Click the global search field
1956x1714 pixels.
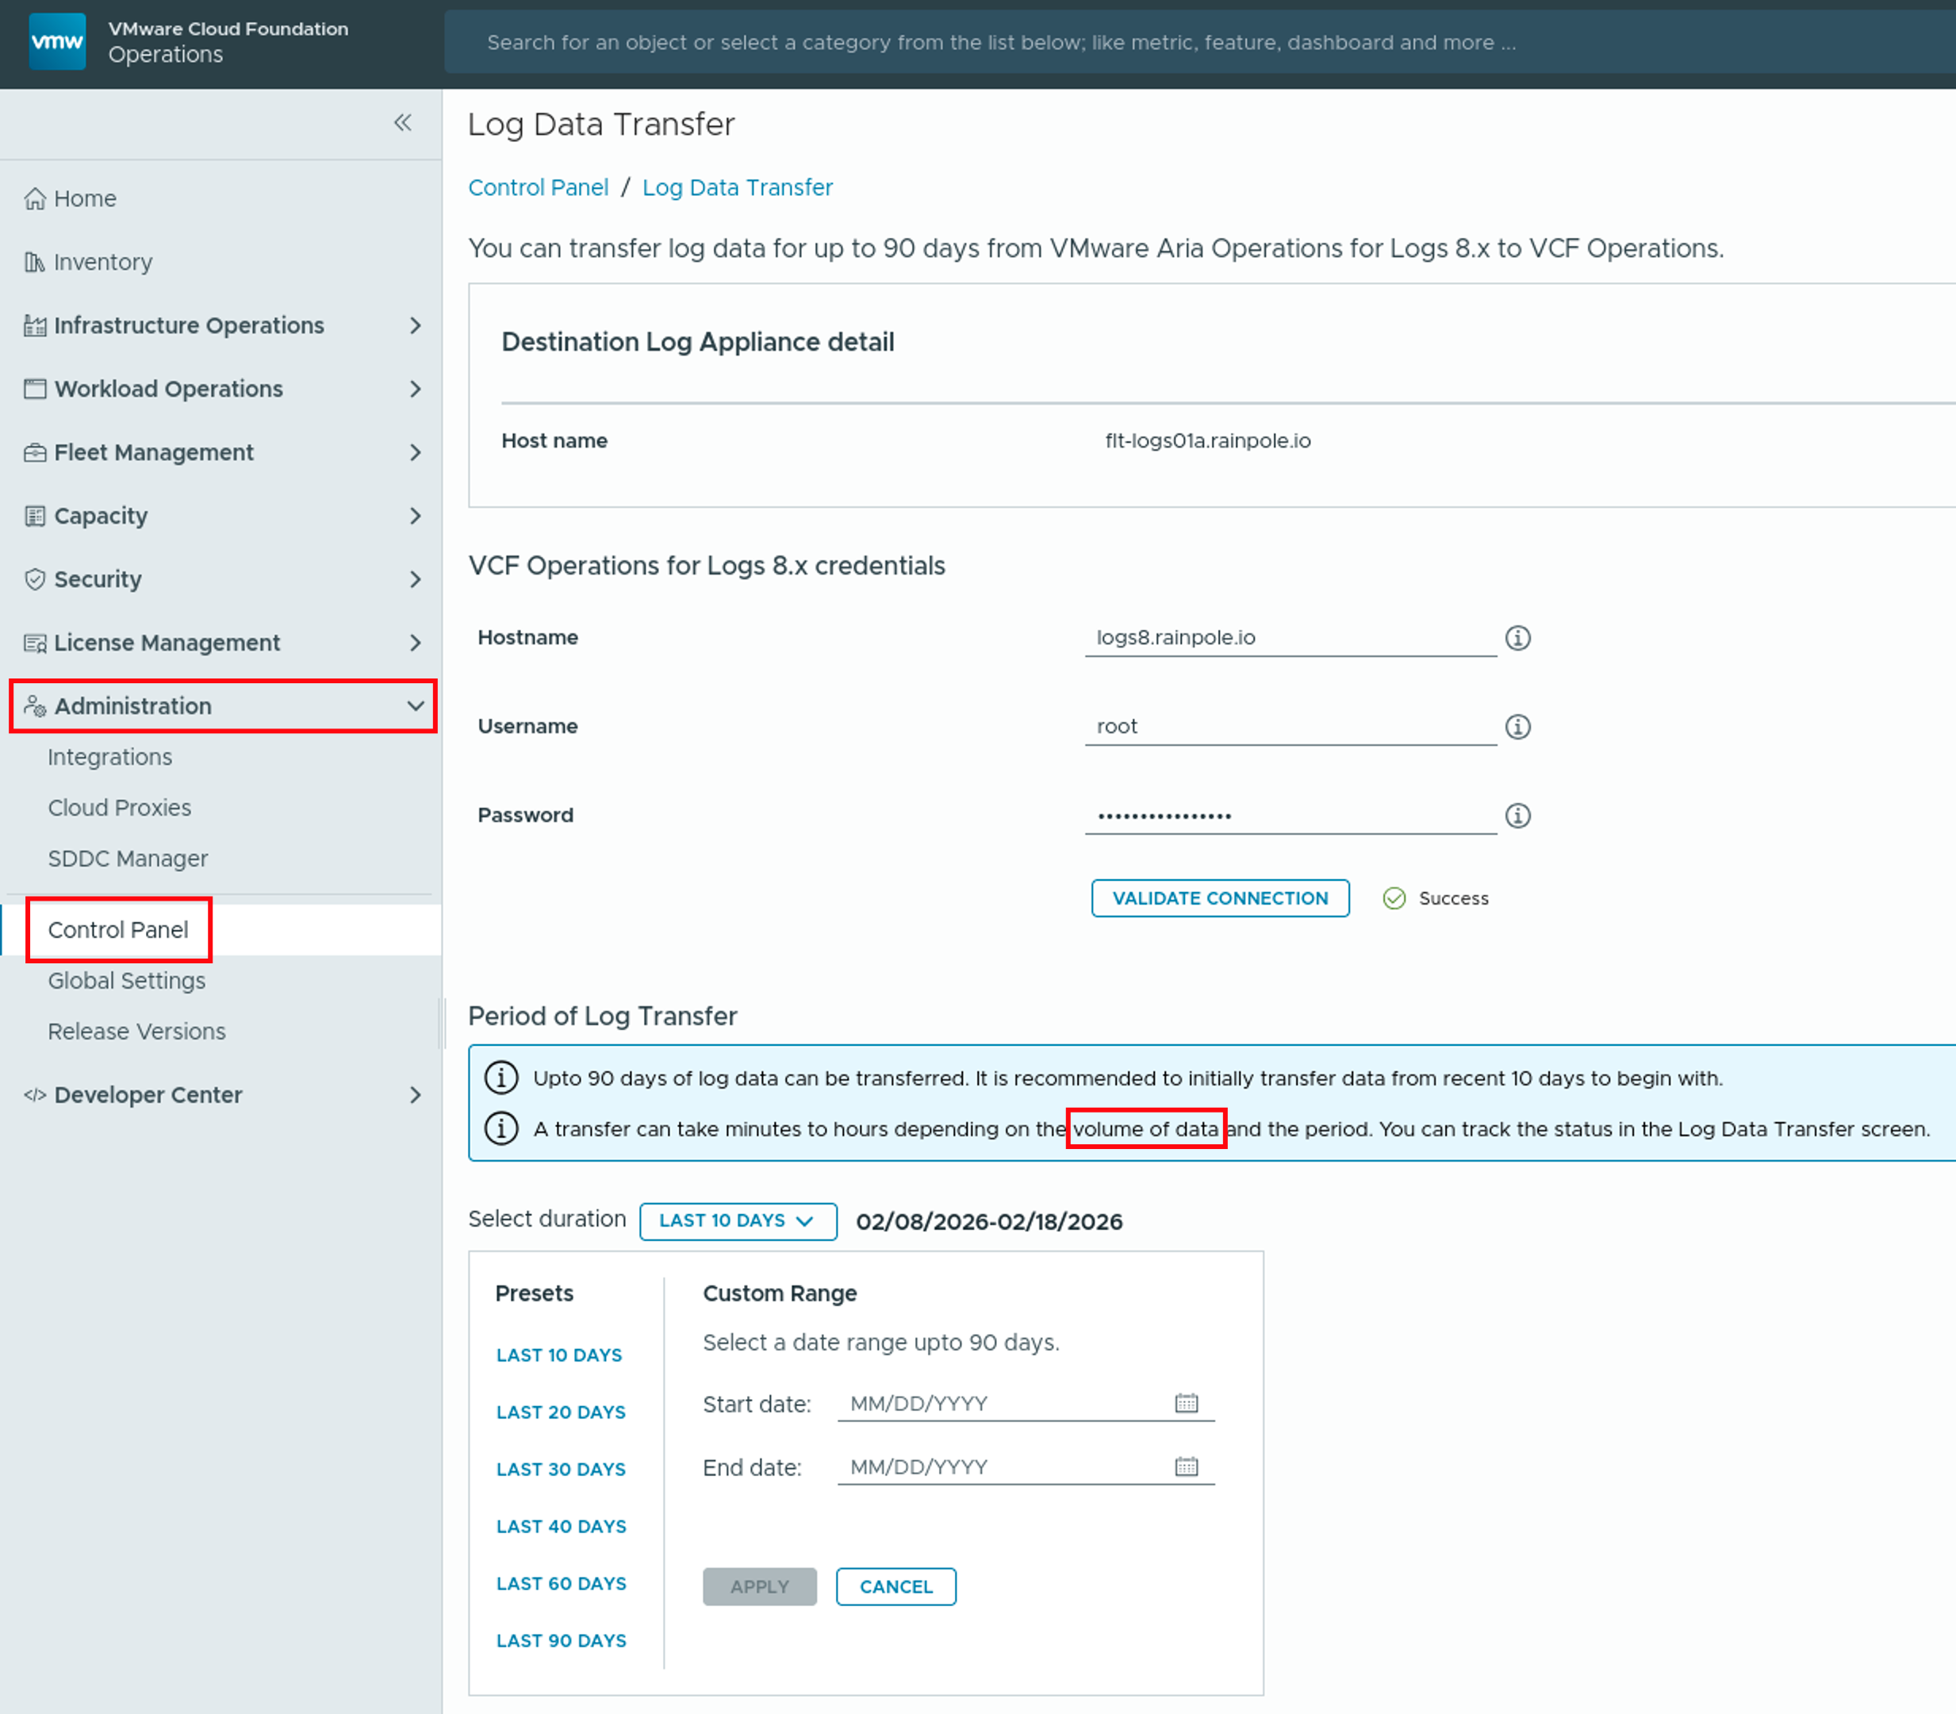[1000, 42]
